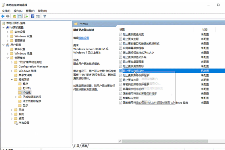
Task: Expand the 网络 tree node
Action: click(x=12, y=110)
